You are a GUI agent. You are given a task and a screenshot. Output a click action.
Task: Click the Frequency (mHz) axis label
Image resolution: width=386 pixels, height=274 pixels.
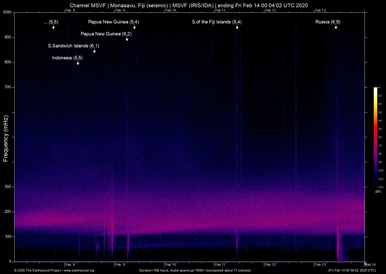(6, 138)
